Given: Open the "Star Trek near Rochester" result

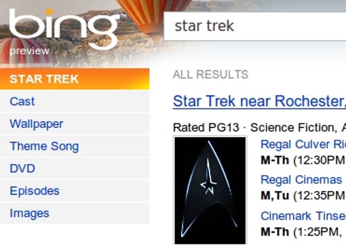Looking at the screenshot, I should click(259, 101).
